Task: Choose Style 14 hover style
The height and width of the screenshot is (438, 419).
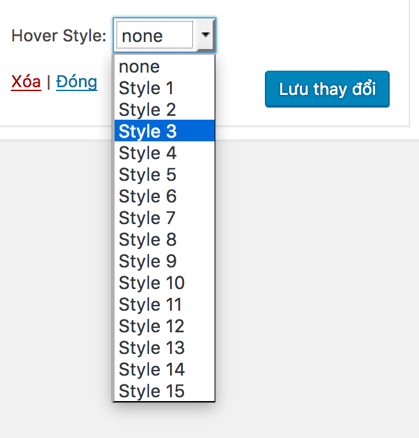Action: coord(164,369)
